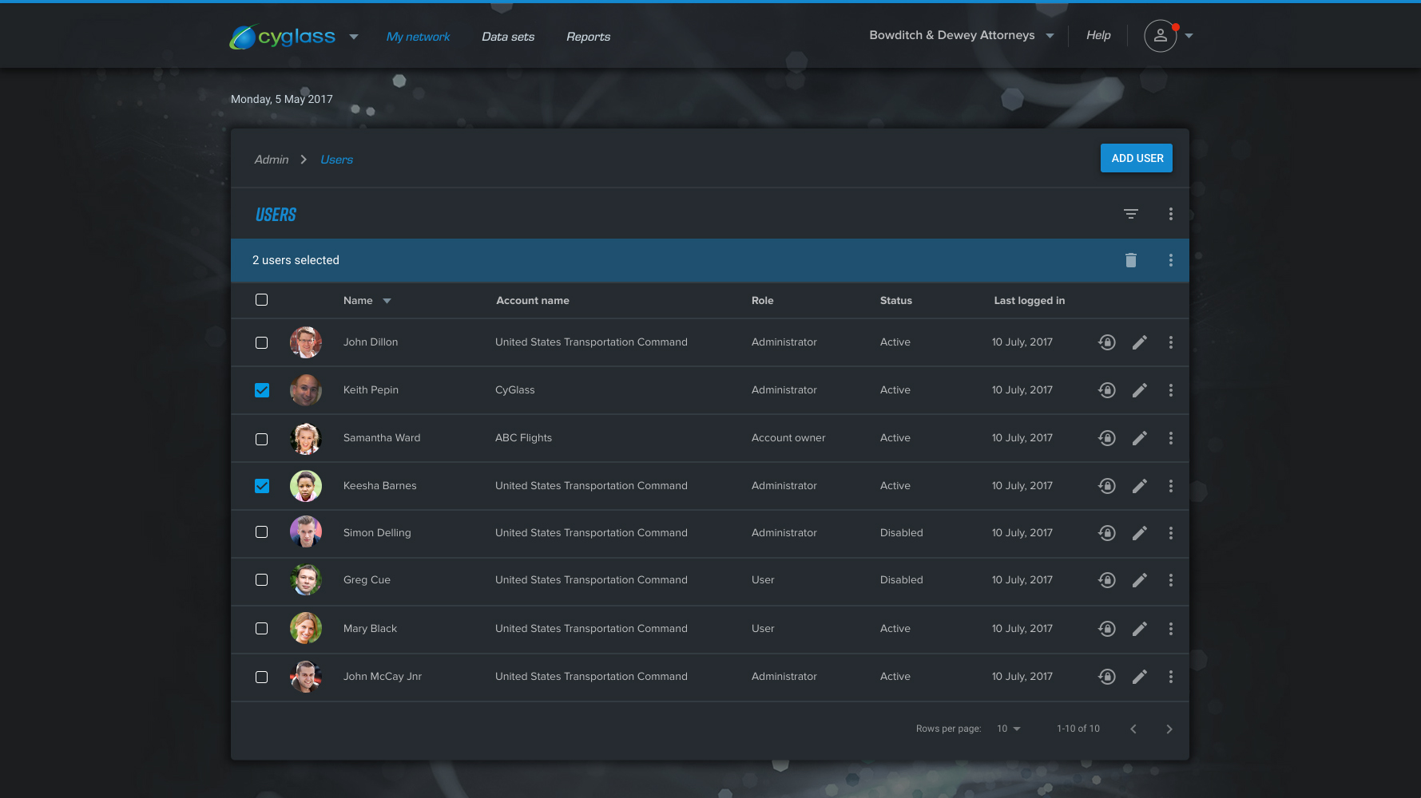The image size is (1421, 798).
Task: Open the Data sets menu
Action: click(508, 37)
